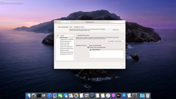
Task: Click the forward arrow in toolbar
Action: [x=65, y=22]
